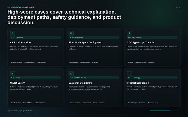188x117 pixels.
Task: Select the Safety Boundary tag
Action: click(85, 62)
